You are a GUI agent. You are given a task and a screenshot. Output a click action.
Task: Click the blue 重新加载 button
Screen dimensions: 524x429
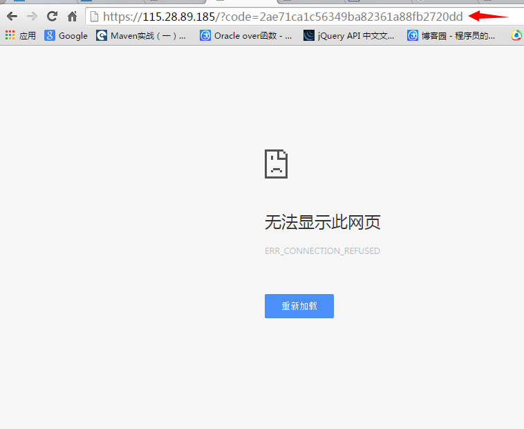[299, 306]
